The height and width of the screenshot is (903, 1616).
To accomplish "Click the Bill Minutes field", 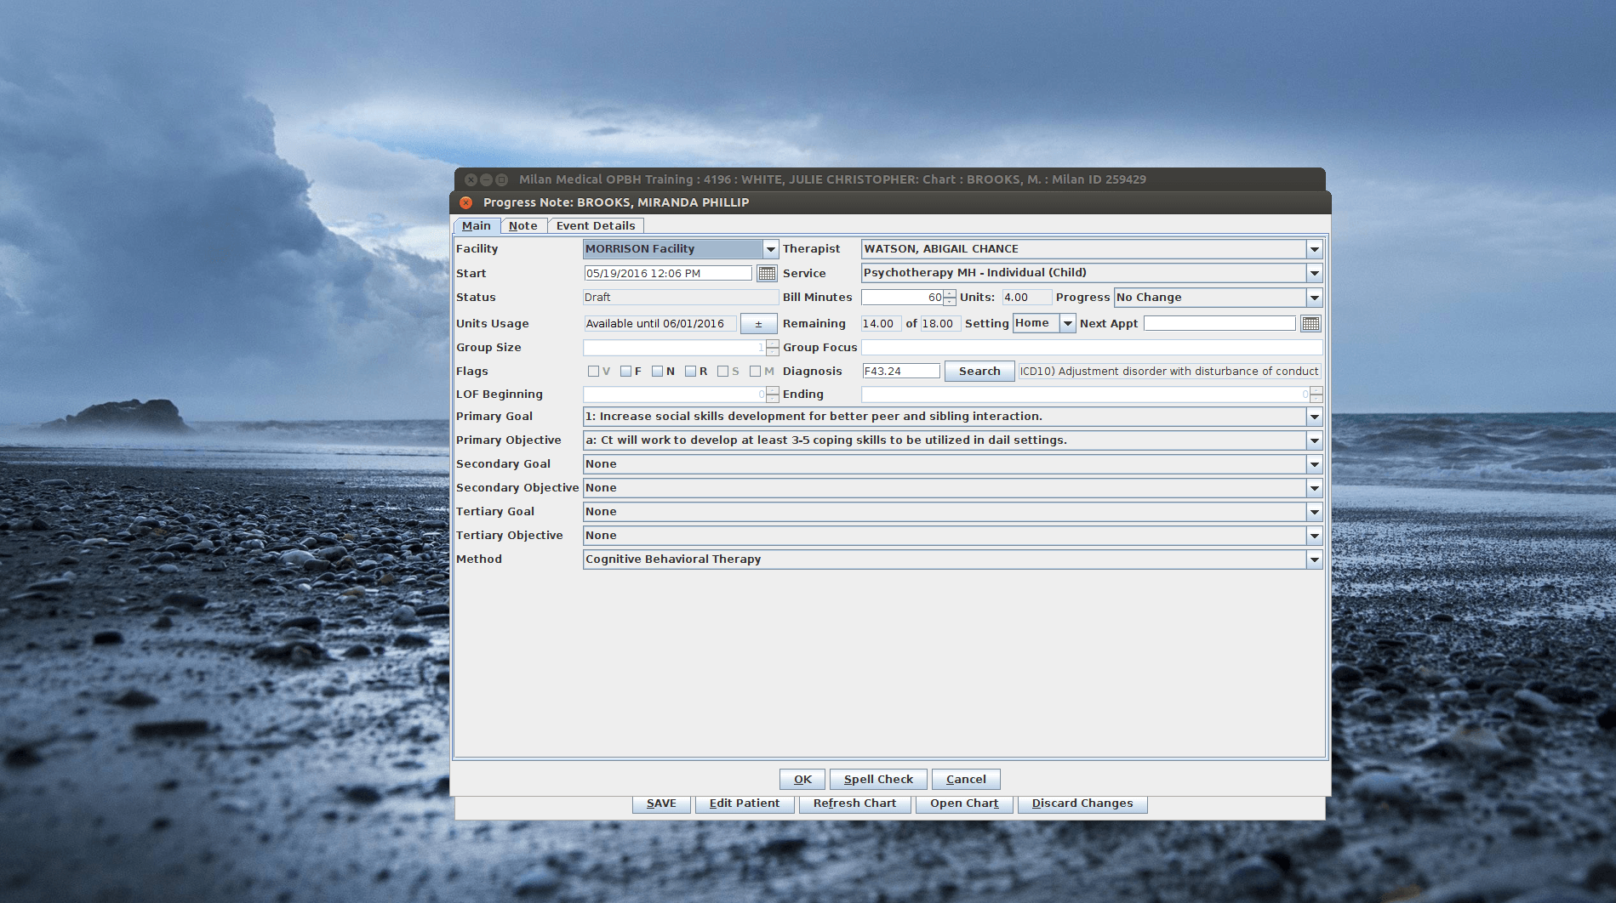I will pos(902,298).
